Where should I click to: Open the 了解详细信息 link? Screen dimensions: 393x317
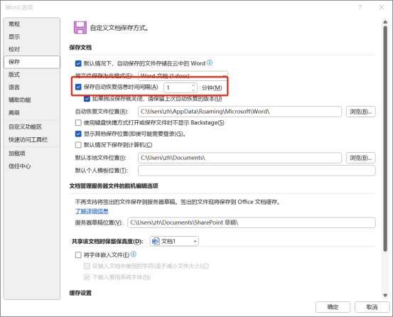tap(92, 211)
